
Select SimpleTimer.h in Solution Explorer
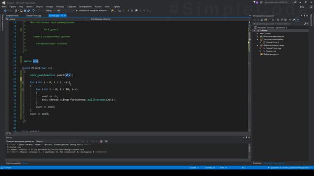272,43
